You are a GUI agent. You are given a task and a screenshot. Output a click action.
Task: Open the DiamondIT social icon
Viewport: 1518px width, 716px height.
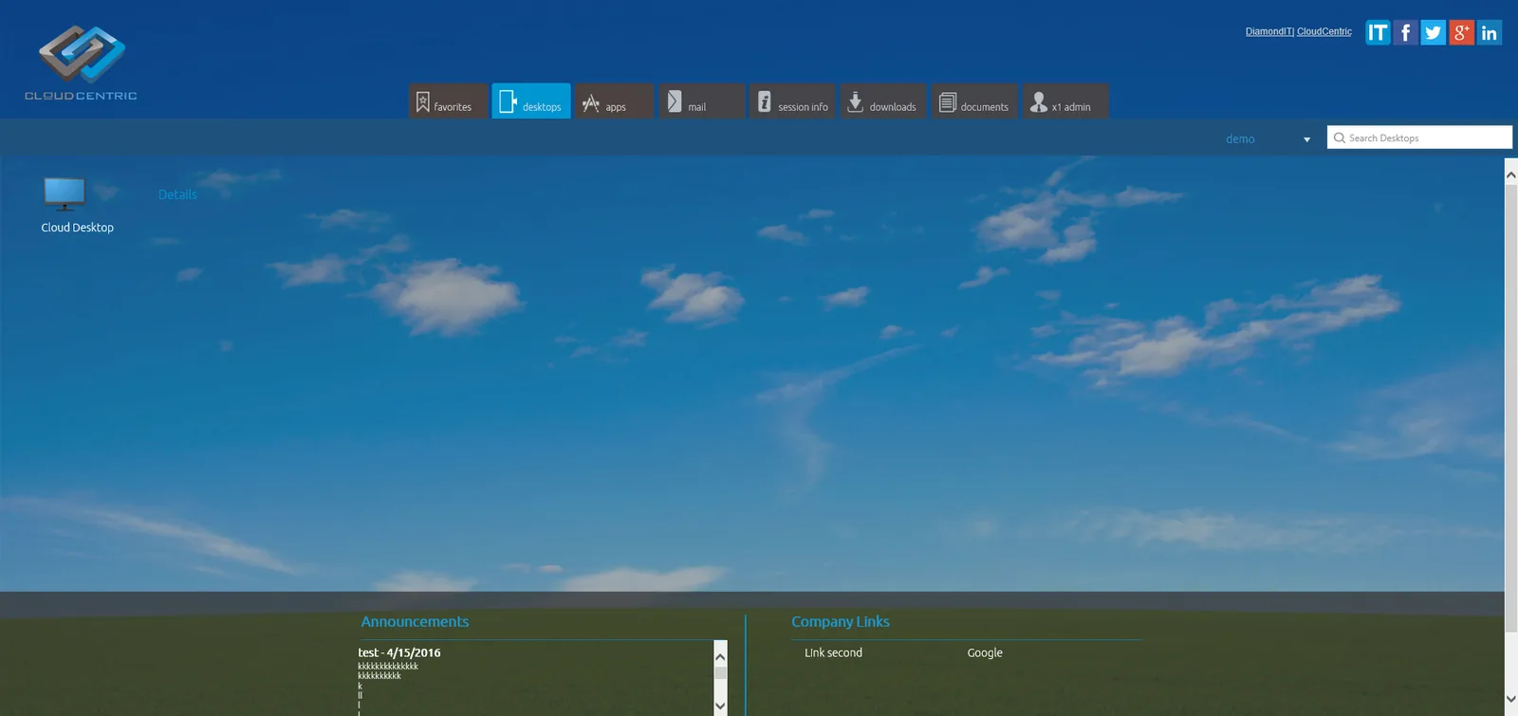[1378, 32]
